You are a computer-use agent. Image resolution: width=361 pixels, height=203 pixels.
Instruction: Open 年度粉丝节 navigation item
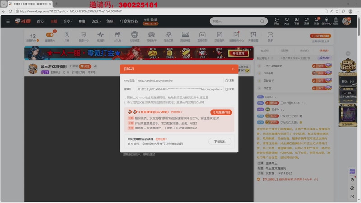coord(129,21)
